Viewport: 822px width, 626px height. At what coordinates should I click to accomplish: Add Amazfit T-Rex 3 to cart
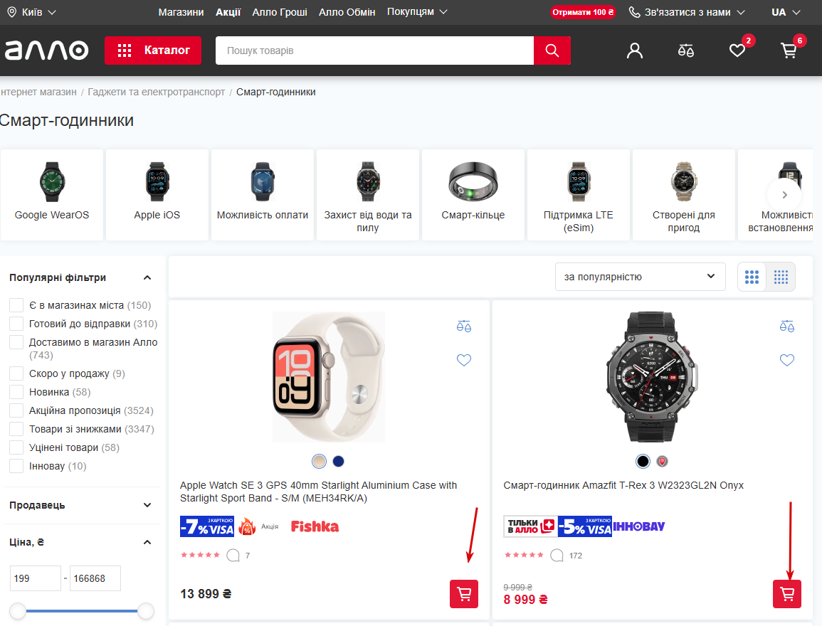click(787, 593)
